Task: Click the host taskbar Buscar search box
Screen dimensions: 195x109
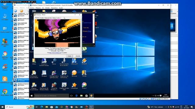Action: click(19, 107)
